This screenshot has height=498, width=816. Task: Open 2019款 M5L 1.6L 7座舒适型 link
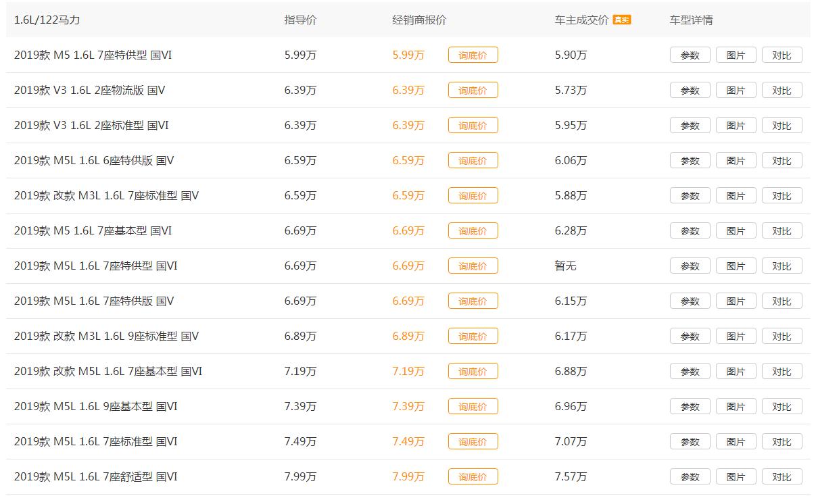click(95, 477)
